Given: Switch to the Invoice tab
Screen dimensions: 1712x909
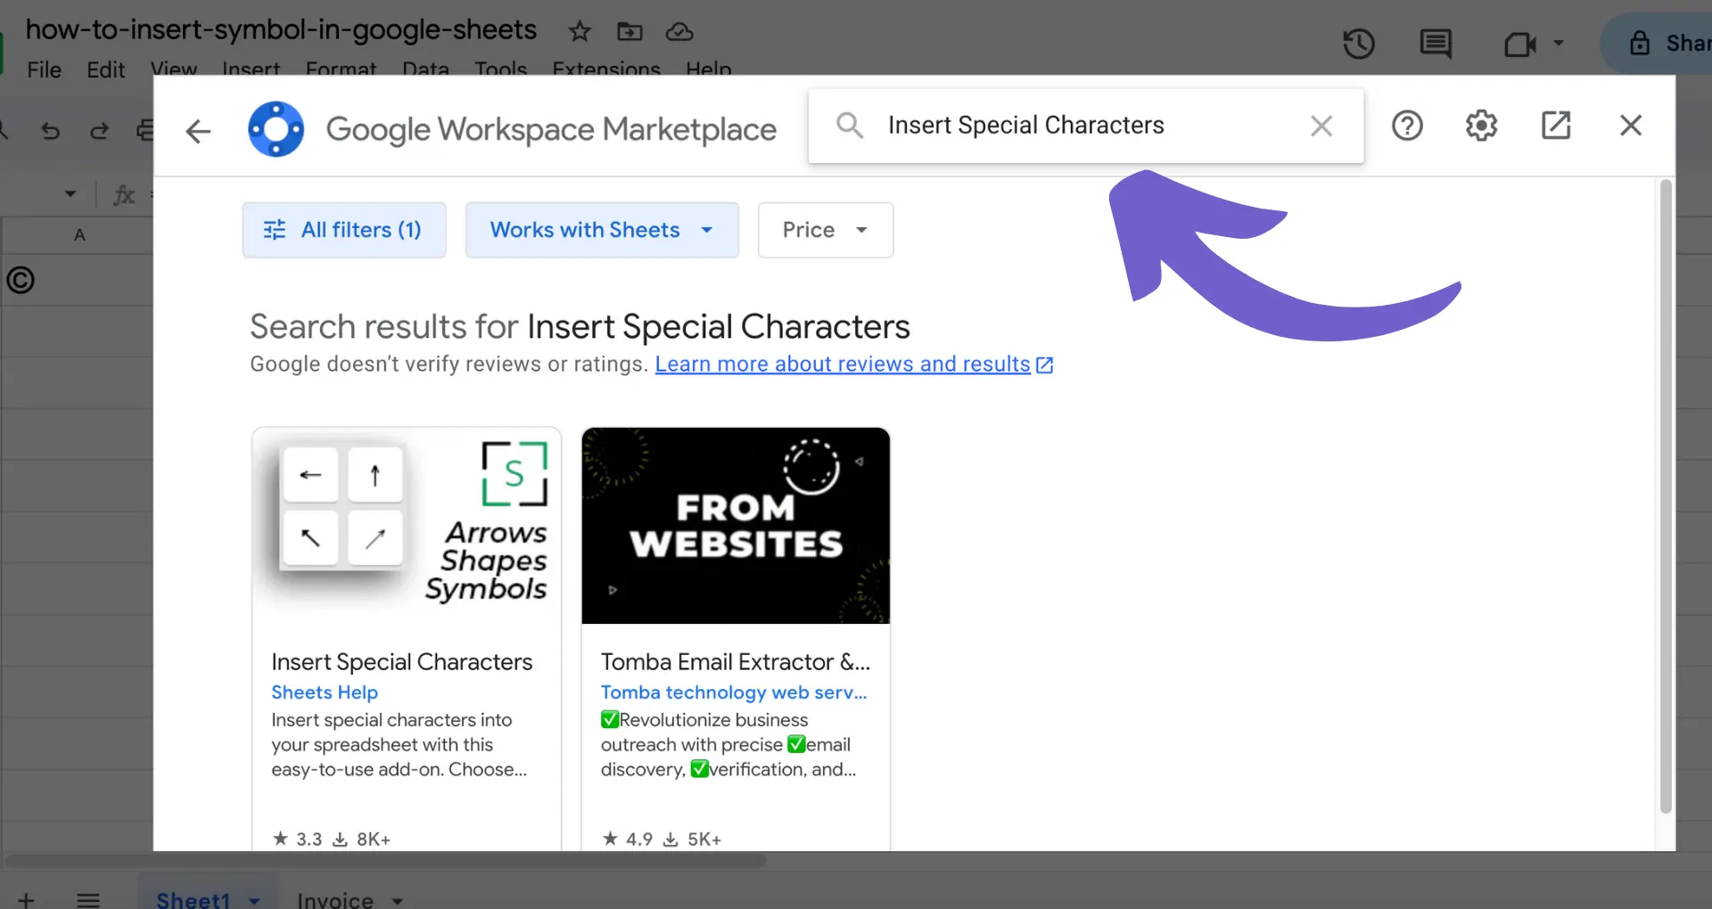Looking at the screenshot, I should 335,898.
